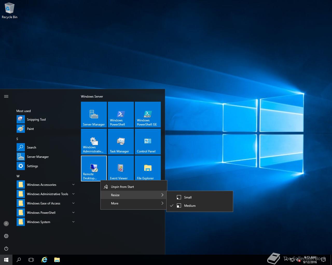The image size is (332, 265).
Task: Open the Windows PowerShell ISE tile
Action: pos(148,115)
